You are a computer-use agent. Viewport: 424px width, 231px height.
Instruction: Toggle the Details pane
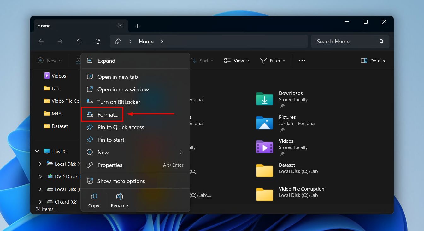373,61
